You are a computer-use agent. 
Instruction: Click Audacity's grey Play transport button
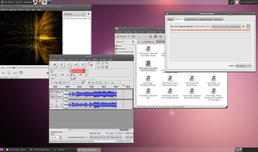(x=62, y=65)
